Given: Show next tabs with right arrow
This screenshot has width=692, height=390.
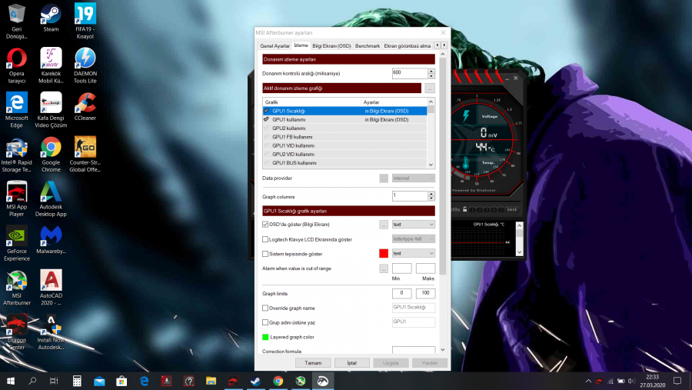Looking at the screenshot, I should [444, 45].
